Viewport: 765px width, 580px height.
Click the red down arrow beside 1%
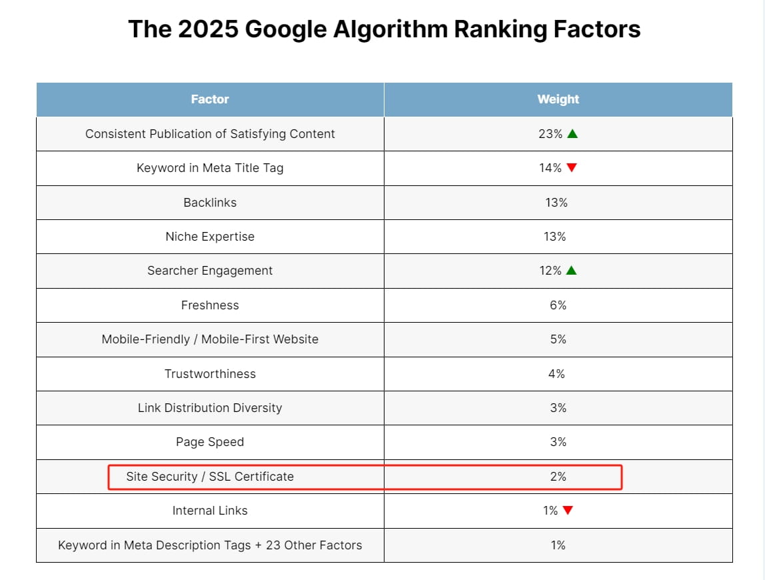[x=567, y=511]
